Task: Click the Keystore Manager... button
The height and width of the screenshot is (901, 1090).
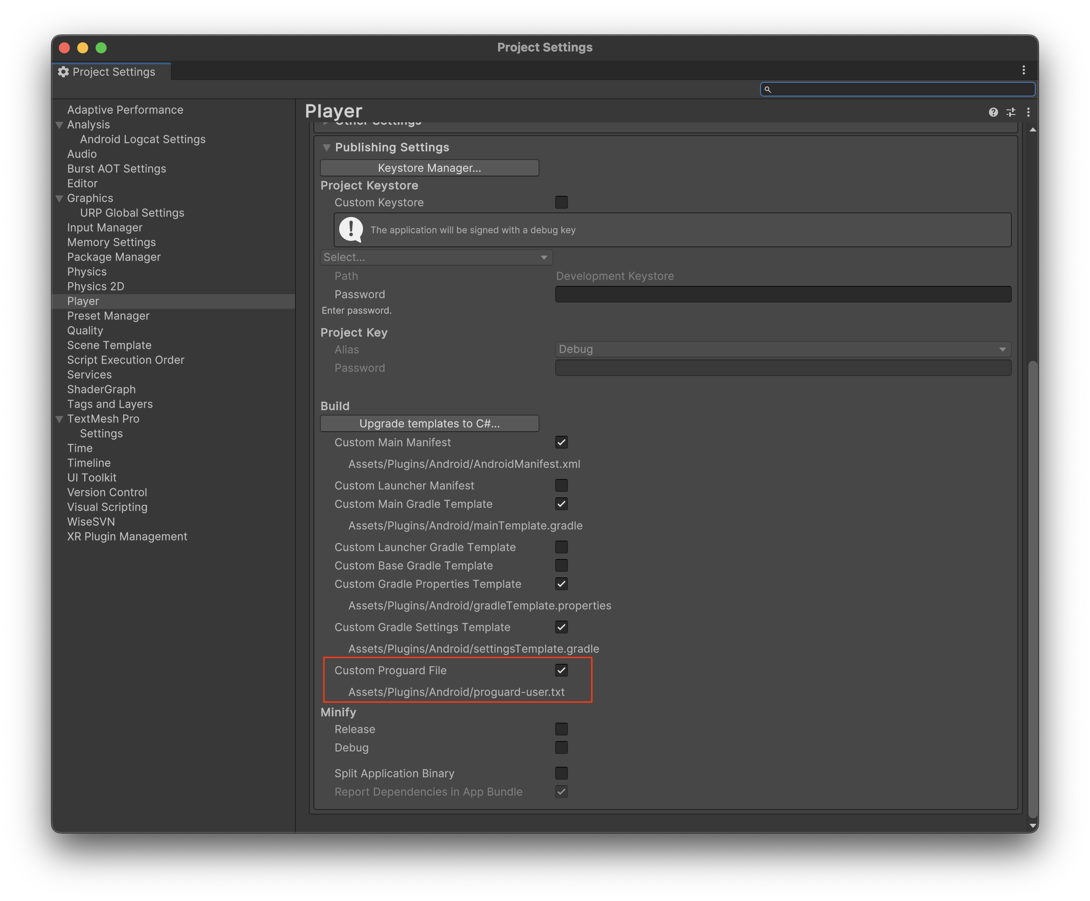Action: tap(430, 168)
